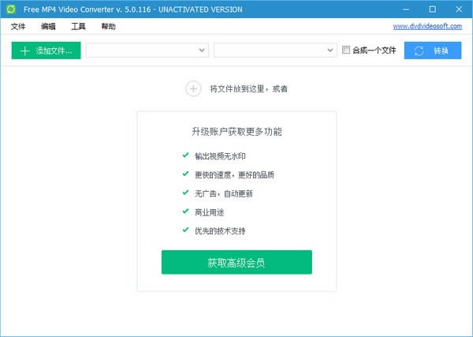This screenshot has height=337, width=473.
Task: Maximize the Free MP4 Video Converter window
Action: 432,9
